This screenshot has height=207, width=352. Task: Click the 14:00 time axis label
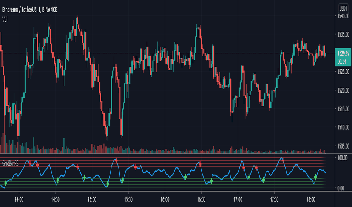(x=19, y=199)
